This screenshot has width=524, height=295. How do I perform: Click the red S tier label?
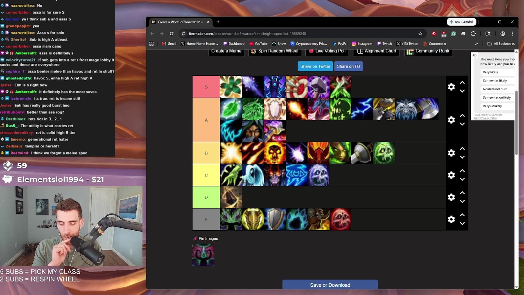click(206, 87)
